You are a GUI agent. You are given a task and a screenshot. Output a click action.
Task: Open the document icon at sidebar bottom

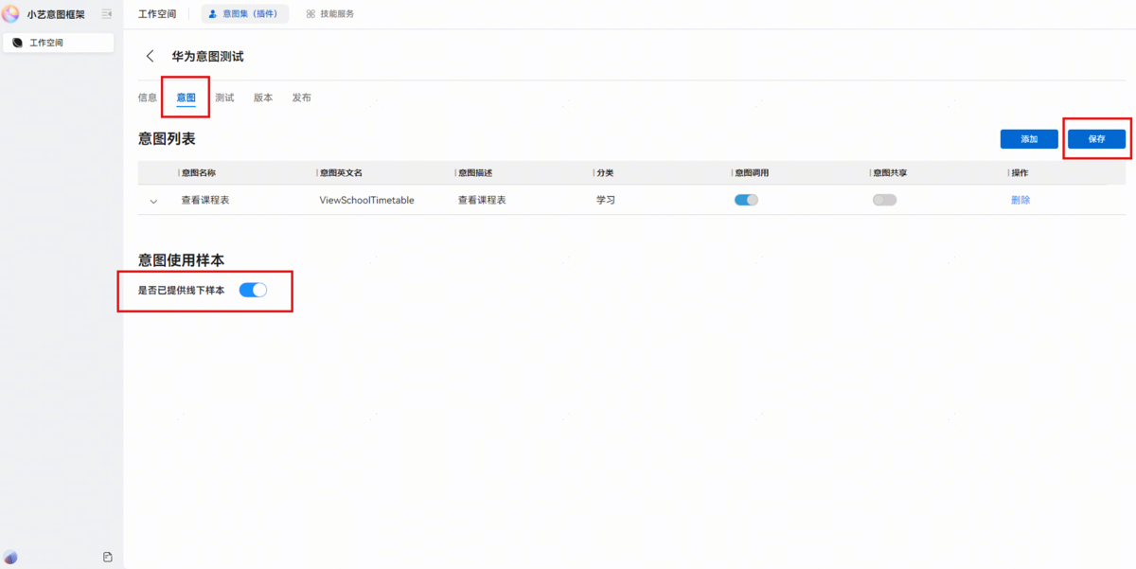click(108, 557)
